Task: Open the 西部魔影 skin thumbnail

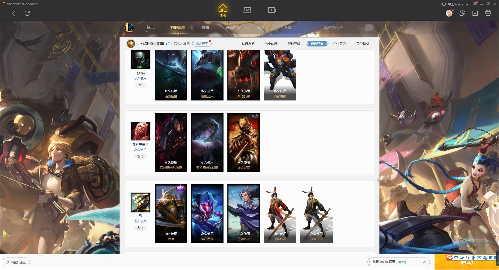Action: (x=280, y=75)
